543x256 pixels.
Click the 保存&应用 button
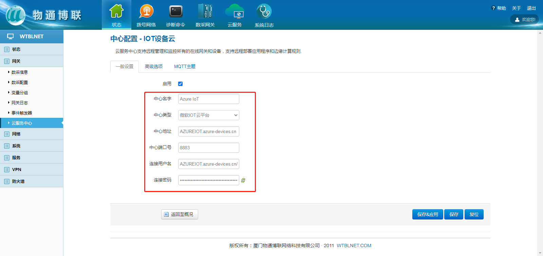tap(428, 214)
